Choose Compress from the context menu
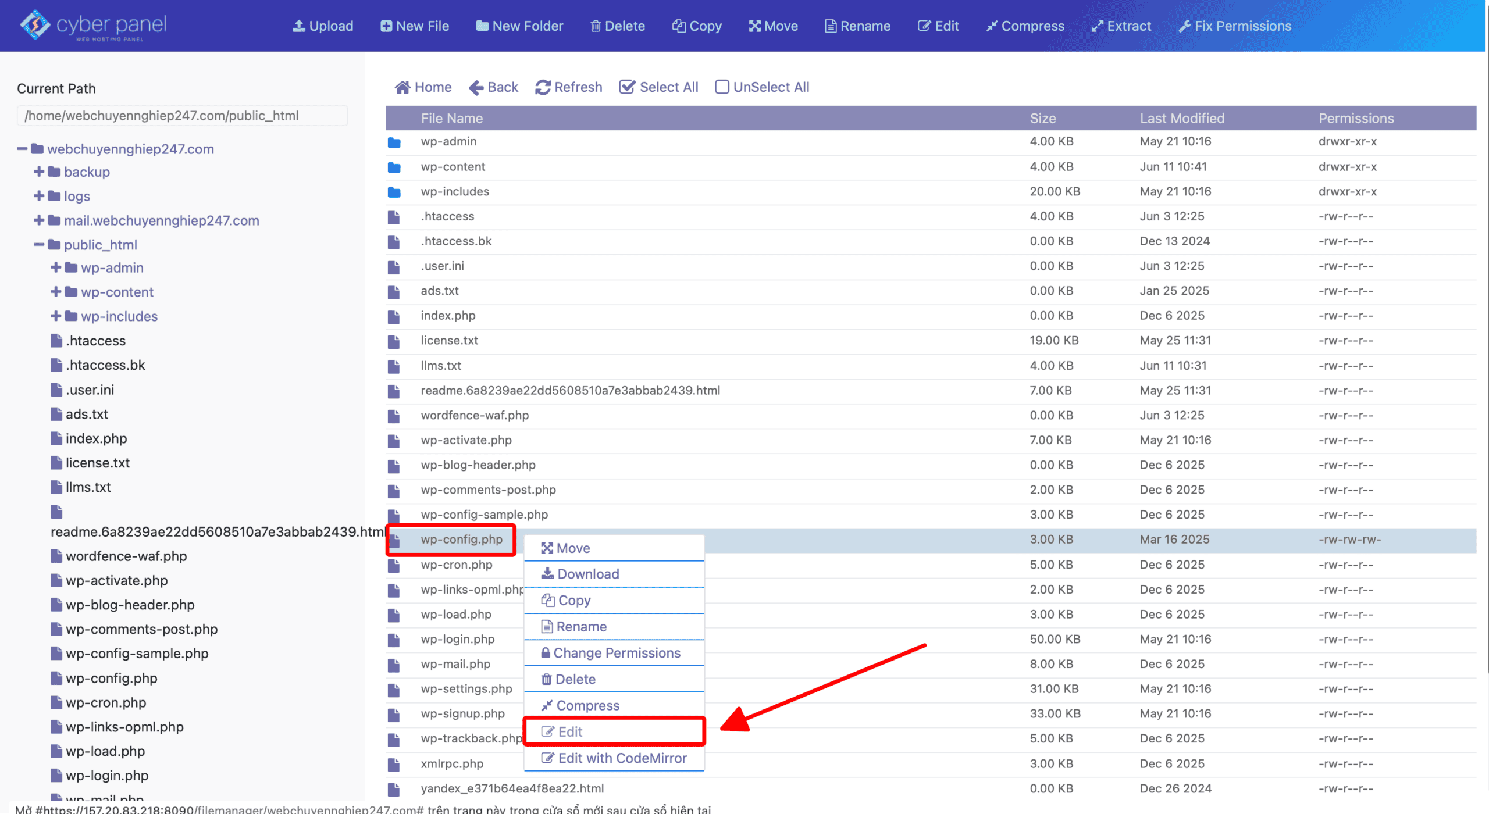 614,705
